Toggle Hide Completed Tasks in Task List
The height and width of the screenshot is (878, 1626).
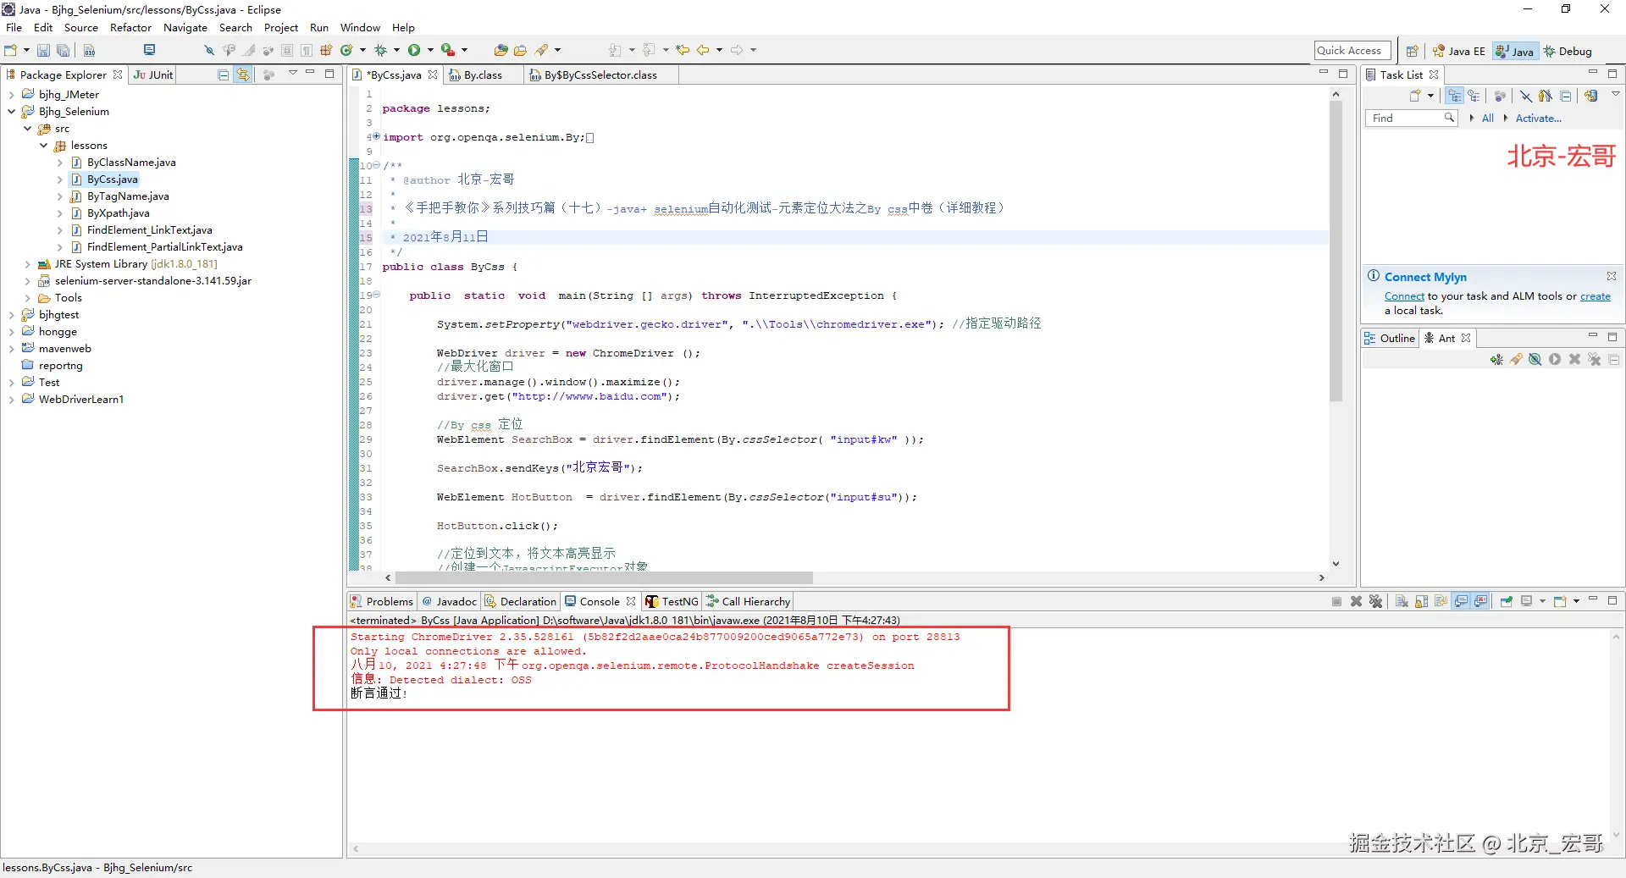click(1525, 96)
